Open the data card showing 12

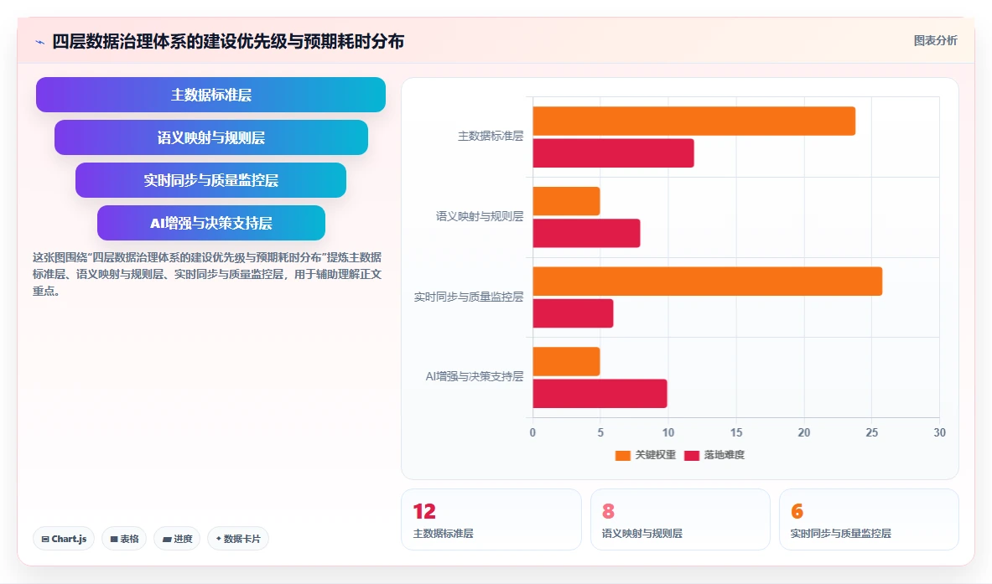coord(491,519)
